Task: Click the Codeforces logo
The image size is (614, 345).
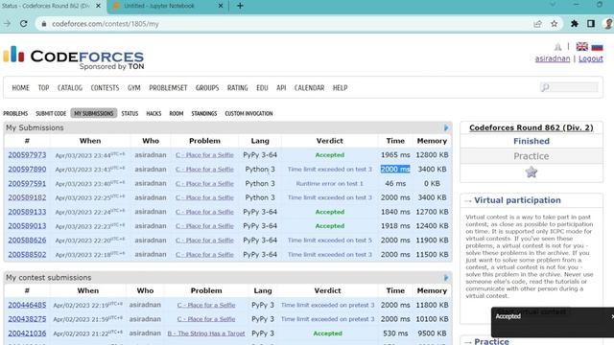Action: (73, 57)
